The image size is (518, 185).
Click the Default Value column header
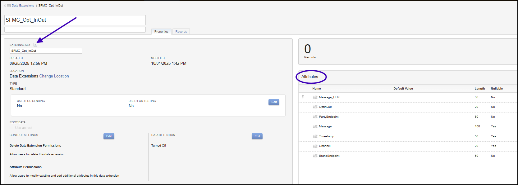click(403, 89)
